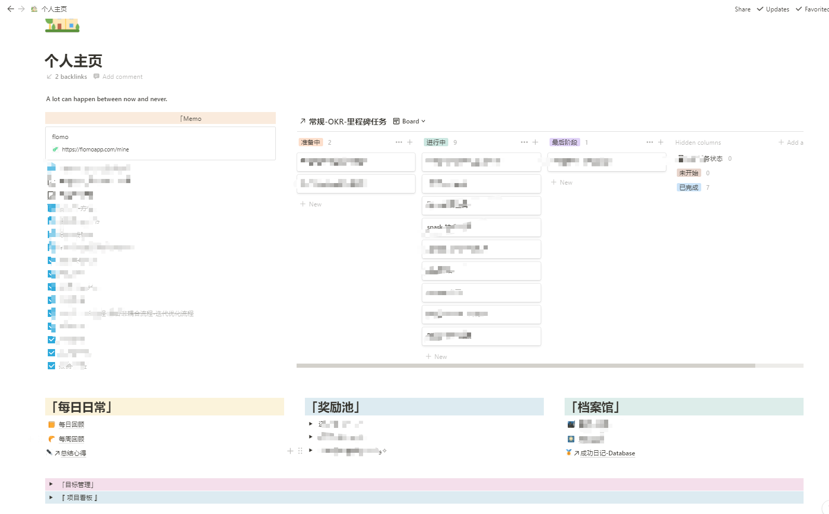Image resolution: width=829 pixels, height=514 pixels.
Task: Open options menu for 进行中 column
Action: 524,142
